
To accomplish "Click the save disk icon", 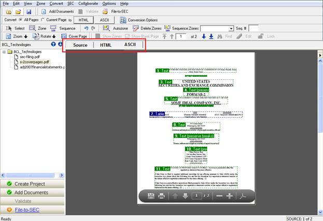I will (29, 12).
